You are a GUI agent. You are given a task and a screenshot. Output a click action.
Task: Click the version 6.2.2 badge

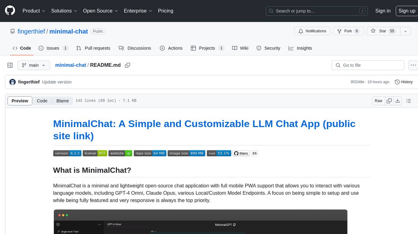tap(67, 153)
